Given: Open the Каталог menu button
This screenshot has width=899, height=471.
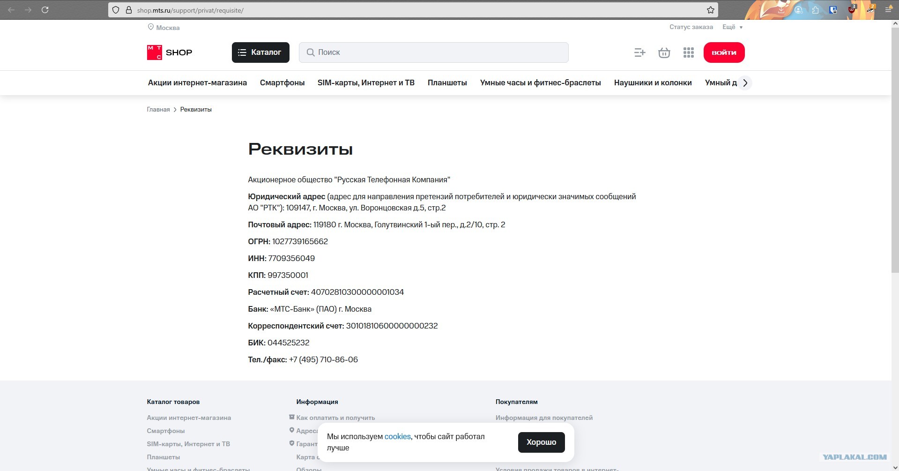Looking at the screenshot, I should [260, 52].
